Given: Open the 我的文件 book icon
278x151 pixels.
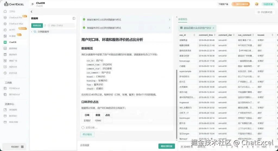Looking at the screenshot, I should 5,67.
